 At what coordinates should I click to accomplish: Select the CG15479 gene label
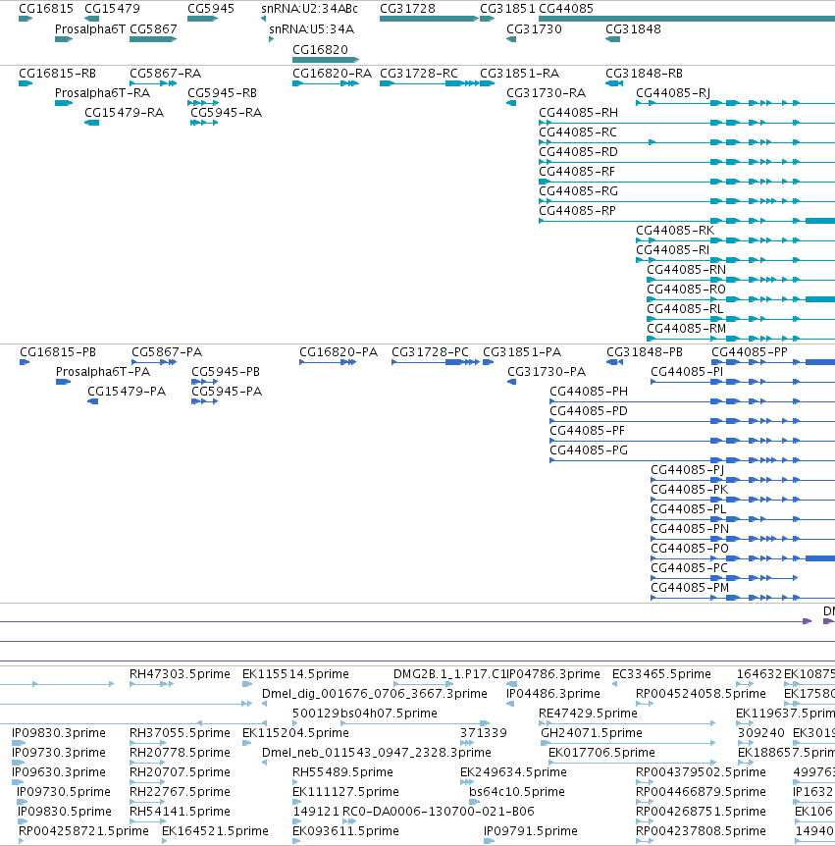112,9
